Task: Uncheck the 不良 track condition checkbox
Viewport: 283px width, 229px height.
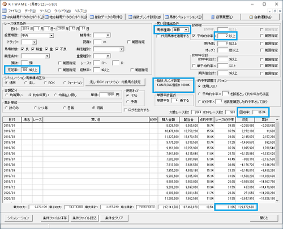Action: tap(57, 49)
